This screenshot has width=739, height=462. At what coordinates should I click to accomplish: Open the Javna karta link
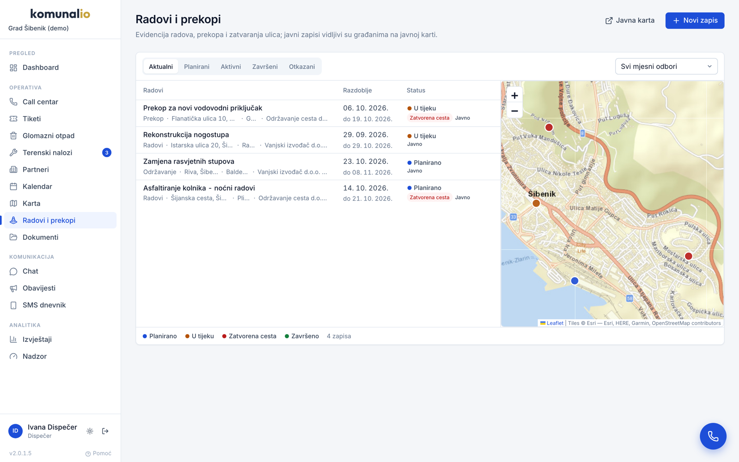(630, 20)
